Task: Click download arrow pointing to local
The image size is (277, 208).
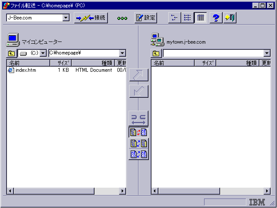Action: (x=138, y=91)
